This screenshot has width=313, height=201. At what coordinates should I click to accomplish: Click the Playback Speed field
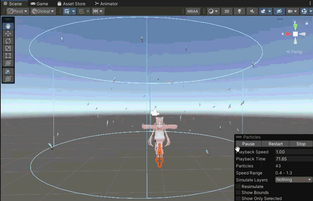pyautogui.click(x=294, y=152)
